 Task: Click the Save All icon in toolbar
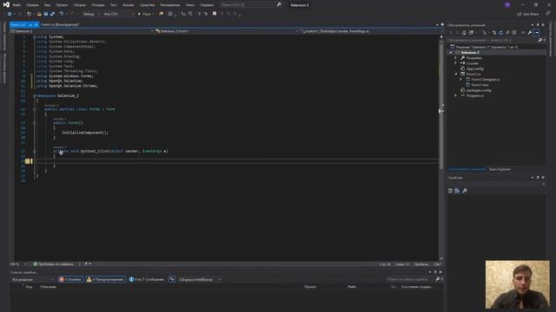tap(52, 14)
